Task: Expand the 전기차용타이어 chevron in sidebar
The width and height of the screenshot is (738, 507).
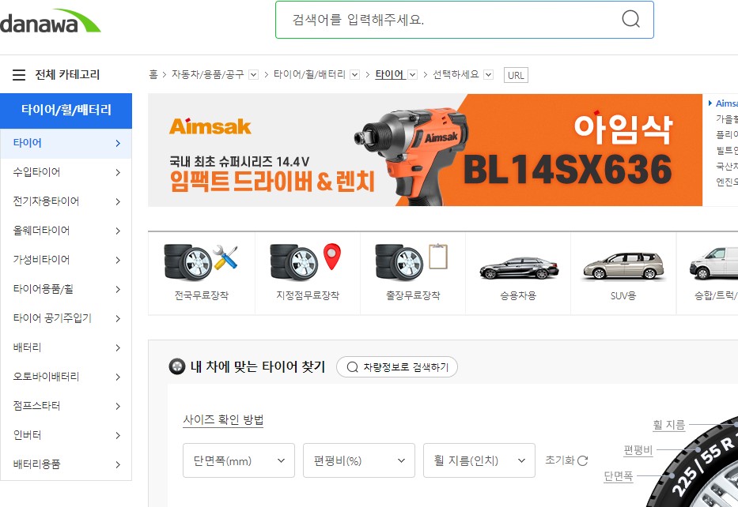Action: [x=118, y=201]
